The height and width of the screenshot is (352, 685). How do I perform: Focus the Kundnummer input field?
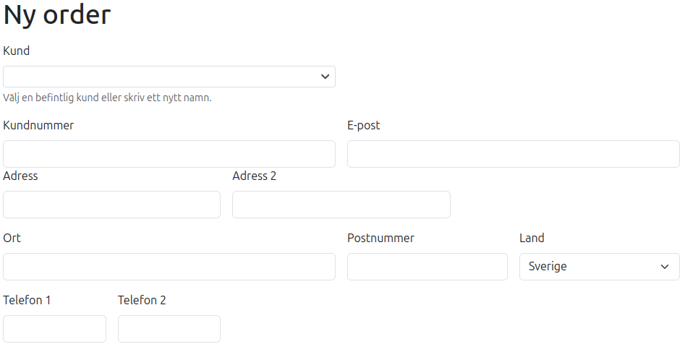pyautogui.click(x=169, y=154)
